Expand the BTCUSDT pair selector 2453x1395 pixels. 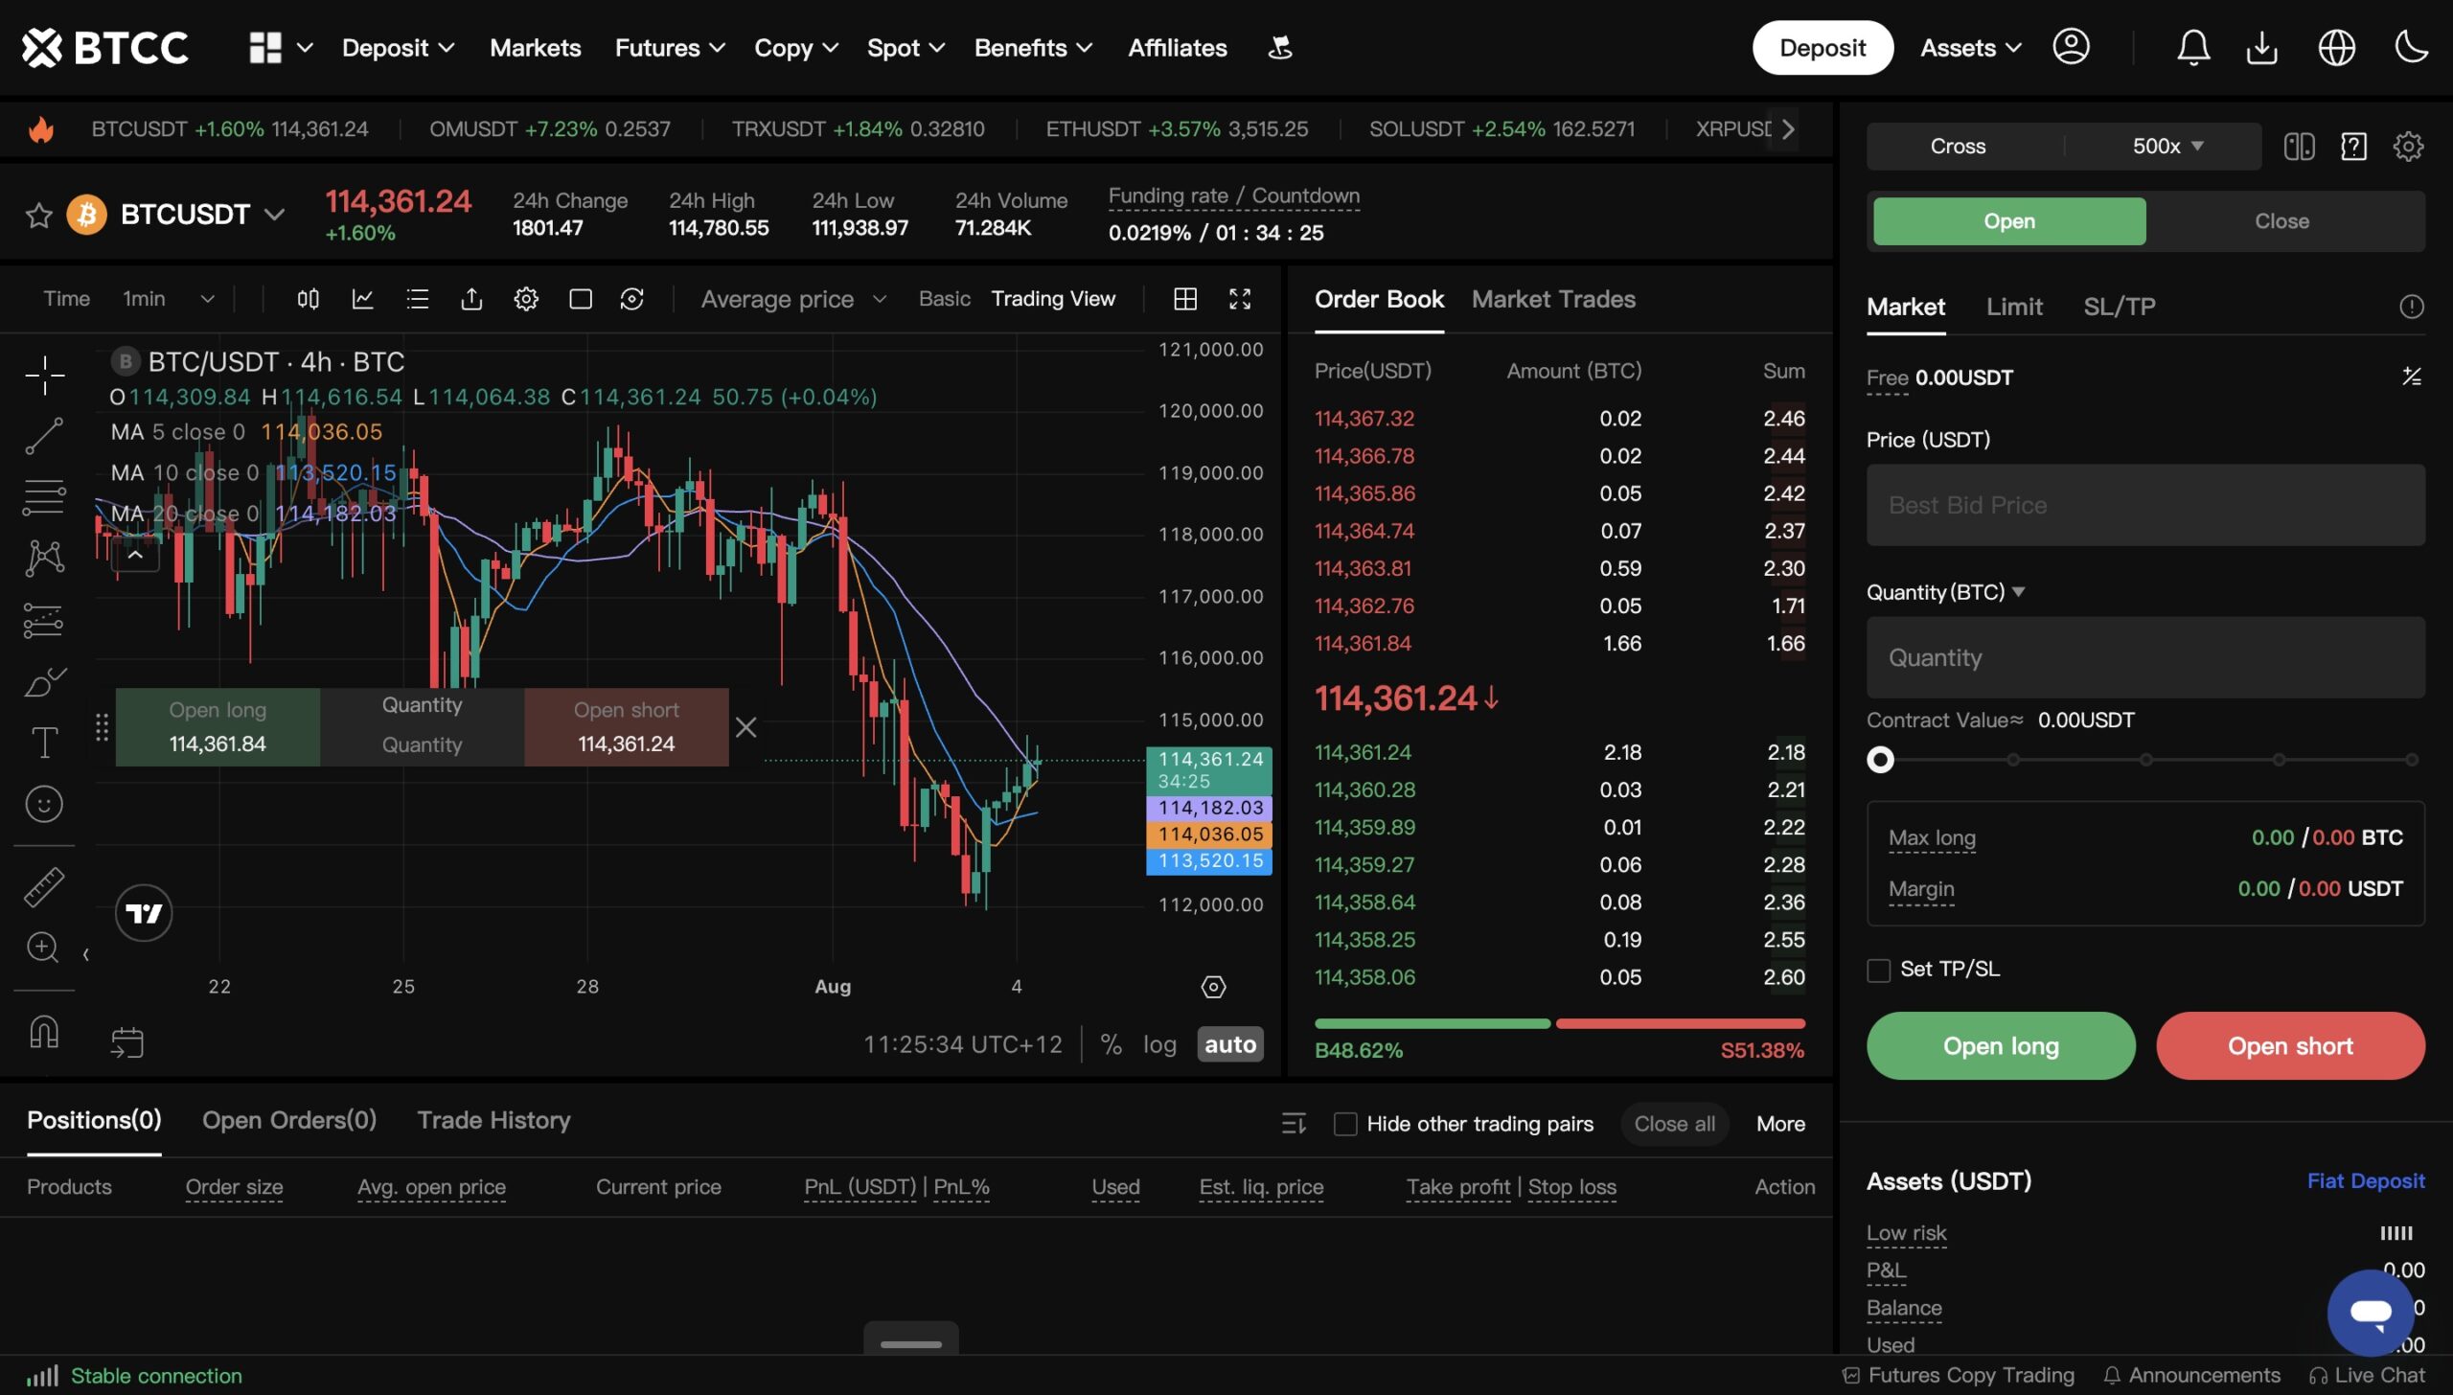[x=274, y=215]
